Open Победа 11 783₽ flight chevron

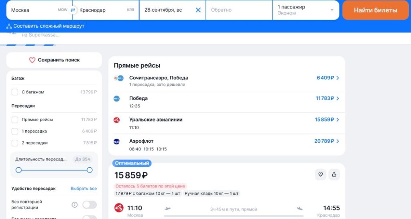338,99
